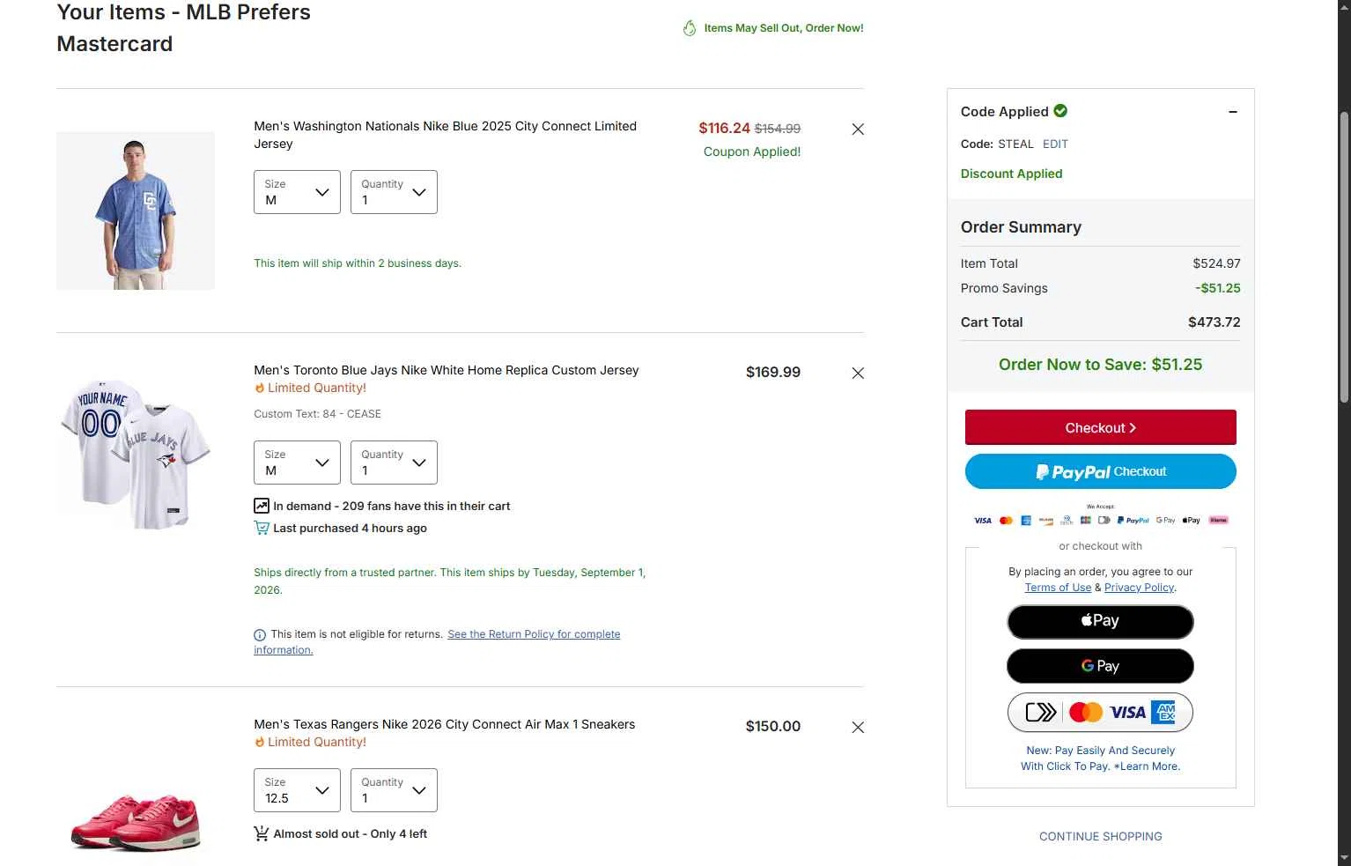The width and height of the screenshot is (1351, 866).
Task: Click the return policy info icon
Action: (260, 635)
